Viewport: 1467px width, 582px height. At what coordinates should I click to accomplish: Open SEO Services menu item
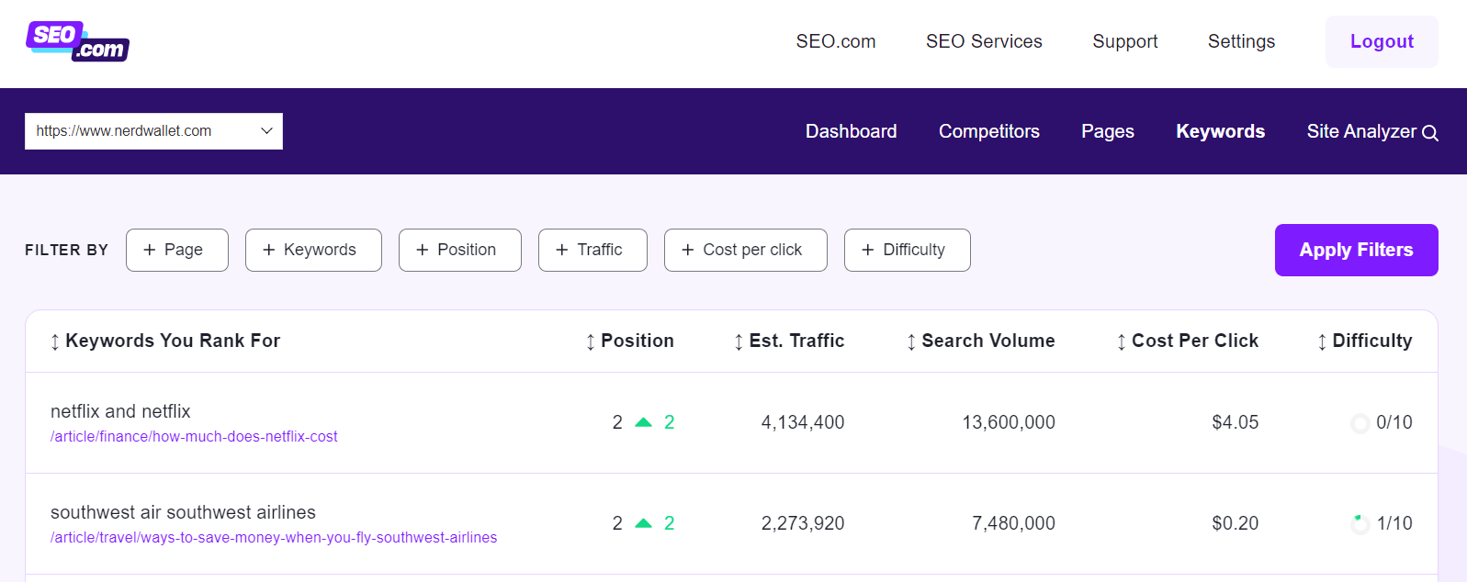pyautogui.click(x=984, y=41)
